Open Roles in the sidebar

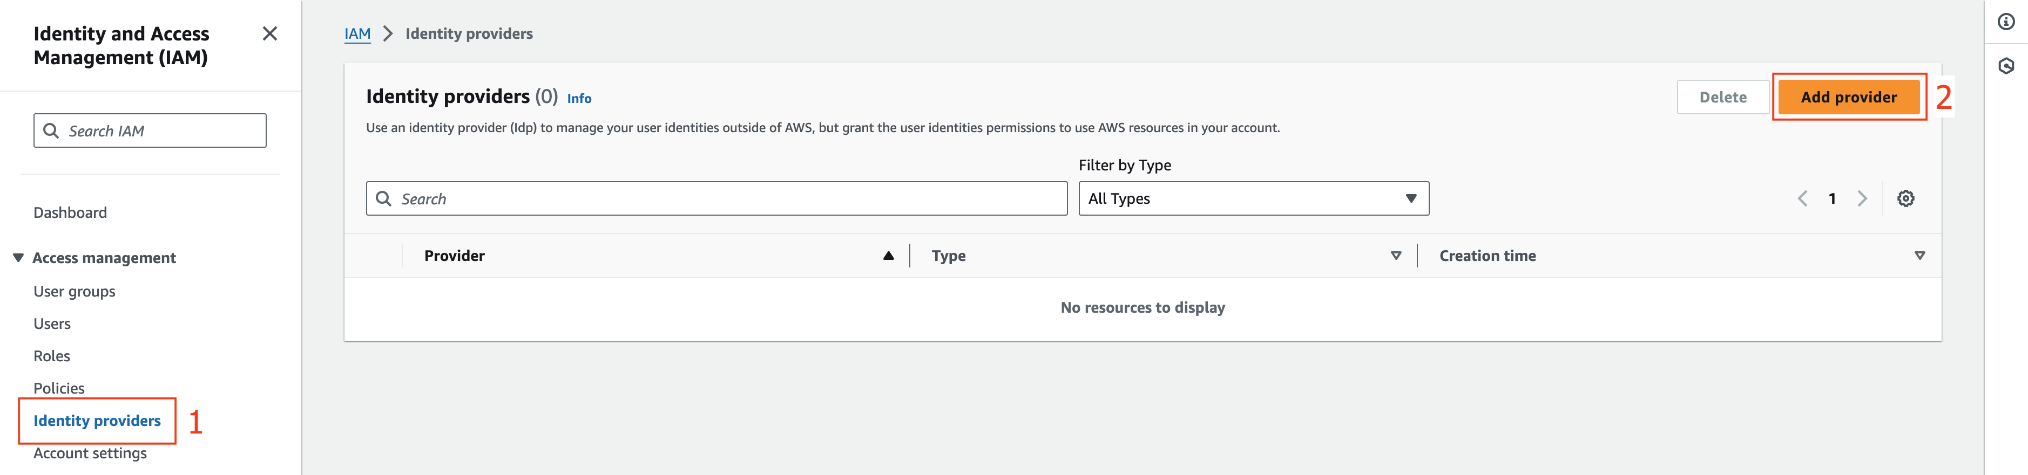pyautogui.click(x=52, y=356)
